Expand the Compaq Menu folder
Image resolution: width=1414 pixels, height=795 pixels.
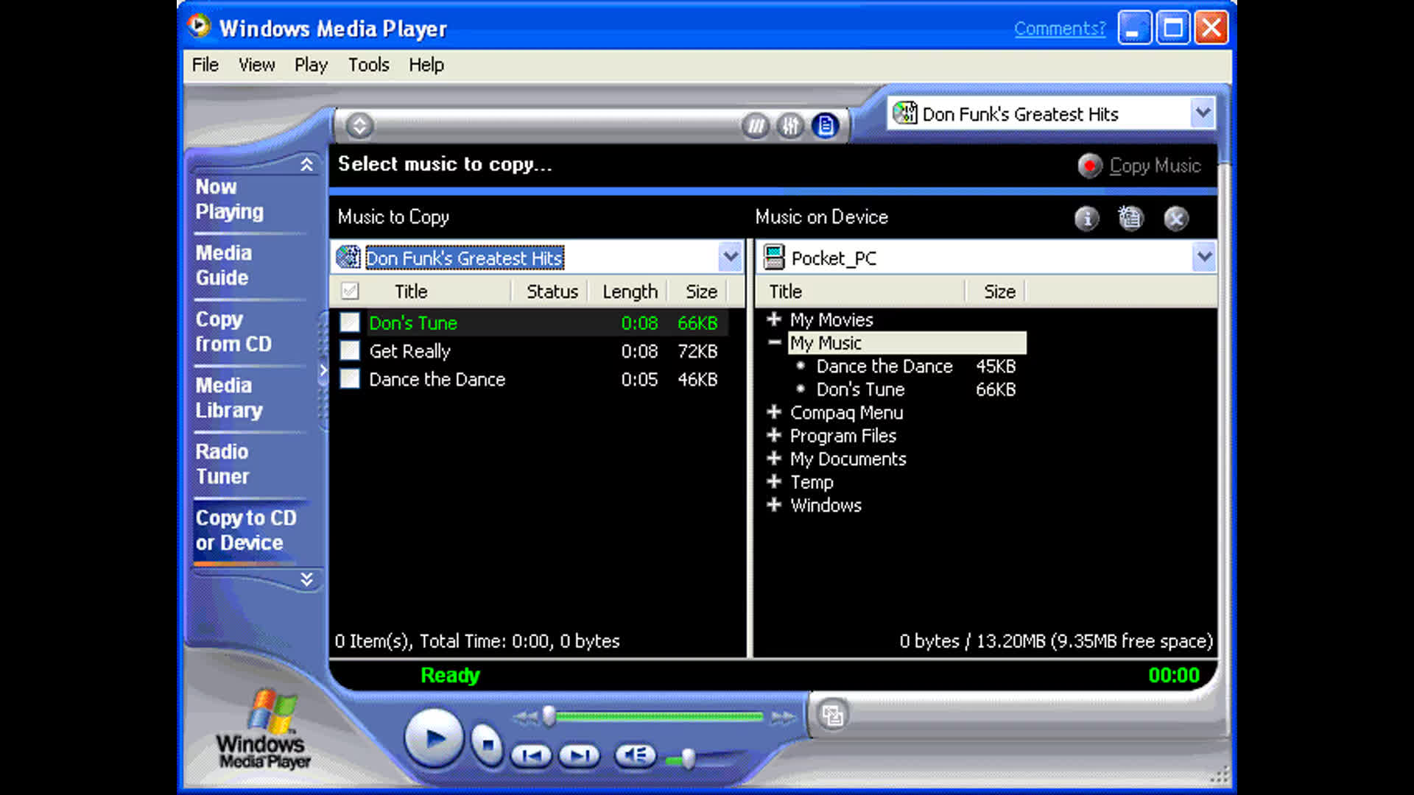pyautogui.click(x=774, y=411)
